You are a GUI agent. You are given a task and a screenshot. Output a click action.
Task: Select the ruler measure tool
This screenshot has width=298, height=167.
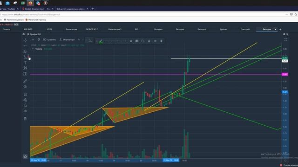(25, 81)
